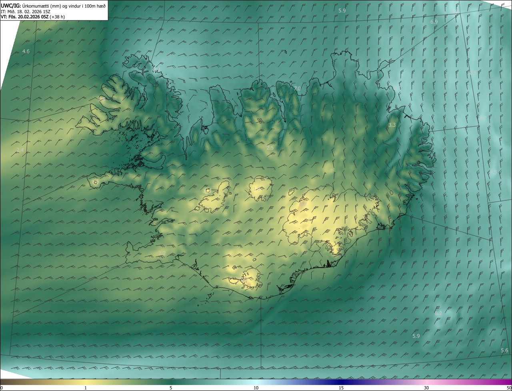512x391 pixels.
Task: Click the colorbar tick label "0"
Action: (1, 388)
